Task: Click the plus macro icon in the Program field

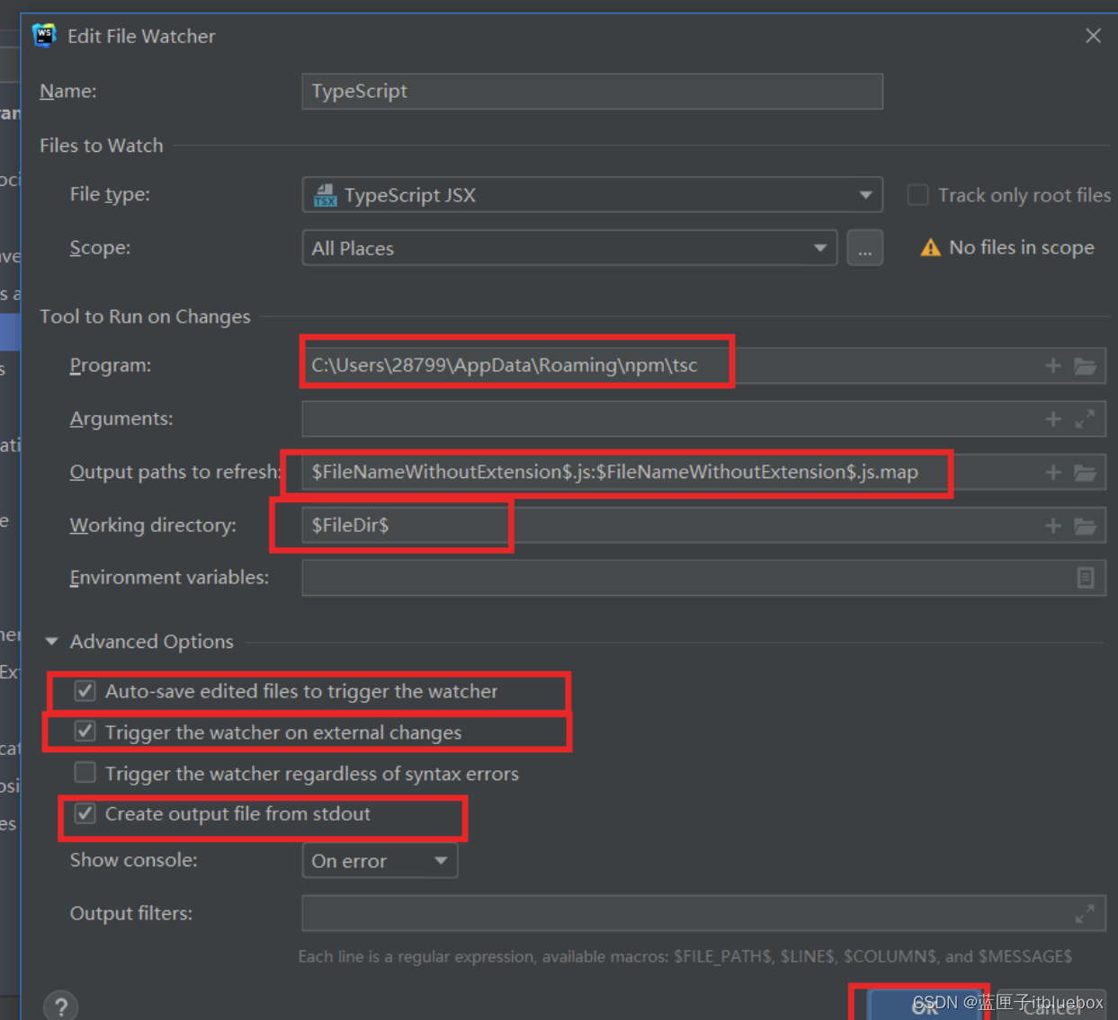Action: coord(1053,366)
